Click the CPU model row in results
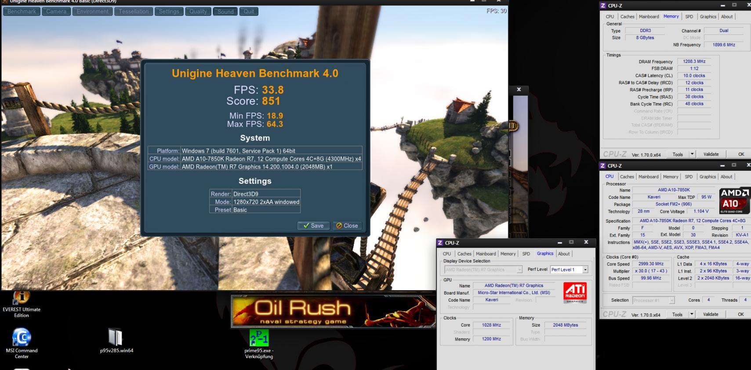Image resolution: width=751 pixels, height=370 pixels. [x=255, y=159]
